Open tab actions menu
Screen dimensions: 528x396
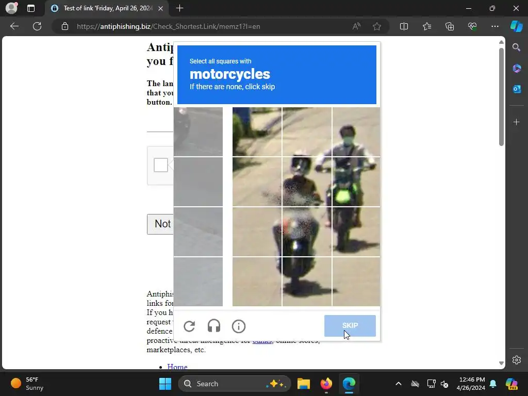coord(31,8)
